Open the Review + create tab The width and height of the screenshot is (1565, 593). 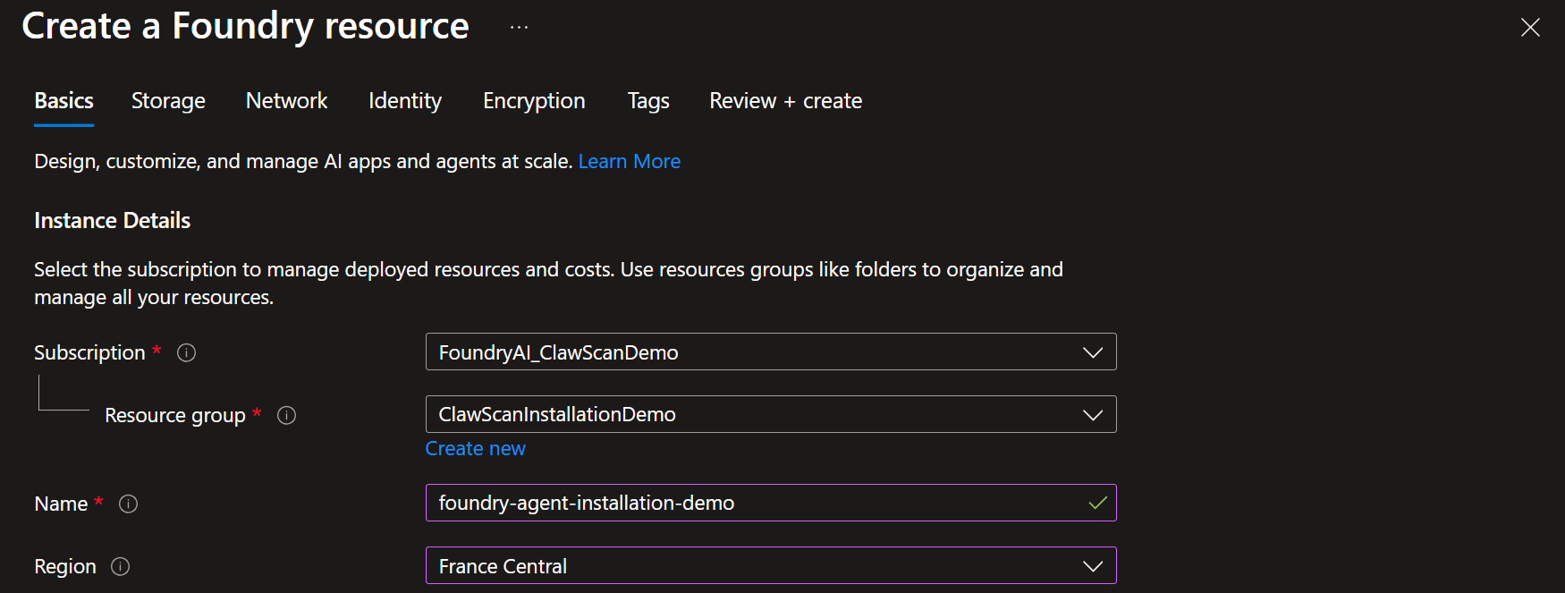click(x=785, y=101)
